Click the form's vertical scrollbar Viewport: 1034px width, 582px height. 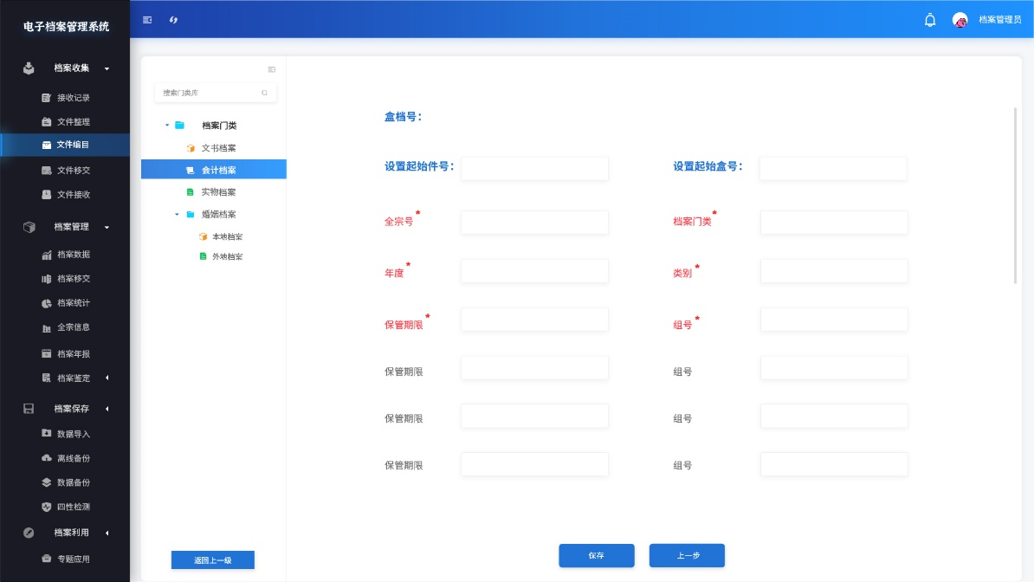click(x=1015, y=195)
